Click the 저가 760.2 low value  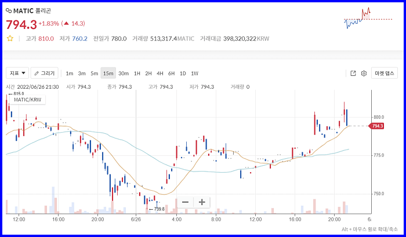[x=73, y=39]
